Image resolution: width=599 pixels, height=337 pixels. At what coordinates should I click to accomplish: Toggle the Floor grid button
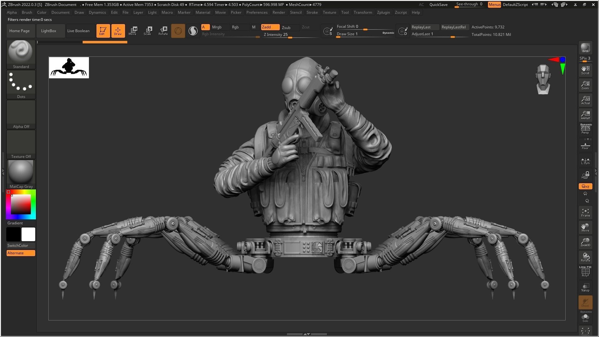click(585, 145)
